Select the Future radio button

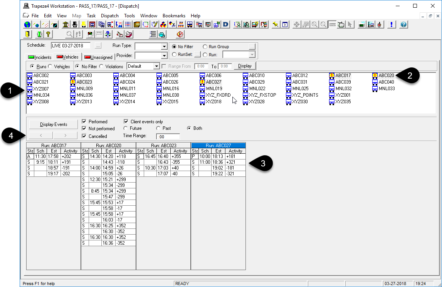[x=126, y=128]
